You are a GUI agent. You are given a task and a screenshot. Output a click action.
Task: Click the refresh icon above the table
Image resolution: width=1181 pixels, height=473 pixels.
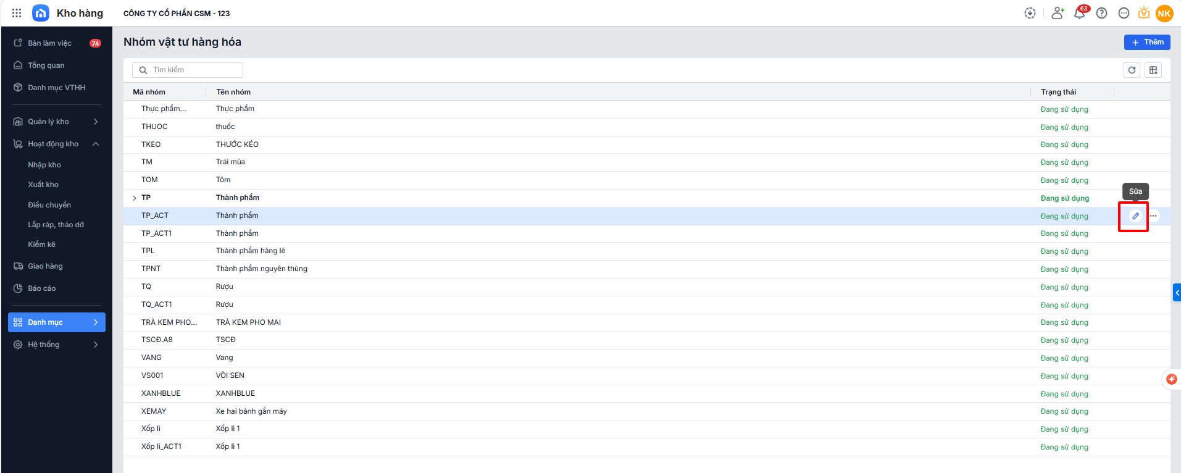click(x=1132, y=70)
